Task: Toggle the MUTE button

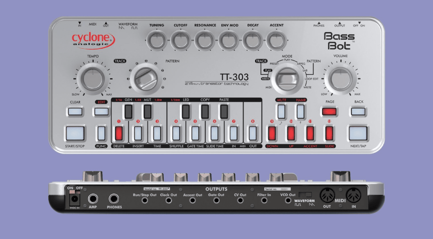Action: tap(281, 111)
